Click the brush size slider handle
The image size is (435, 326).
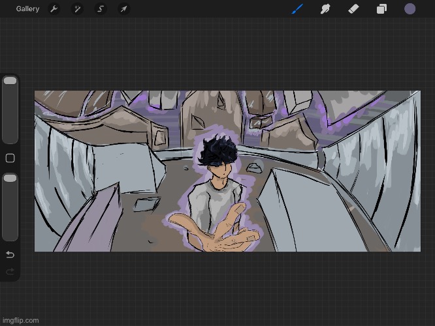10,81
